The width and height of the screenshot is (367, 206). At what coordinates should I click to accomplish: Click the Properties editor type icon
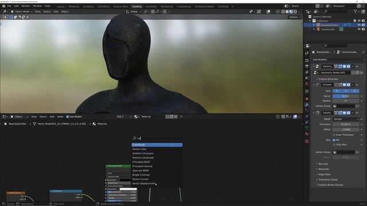click(308, 46)
